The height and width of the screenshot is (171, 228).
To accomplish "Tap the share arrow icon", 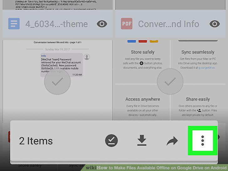I will coord(172,141).
